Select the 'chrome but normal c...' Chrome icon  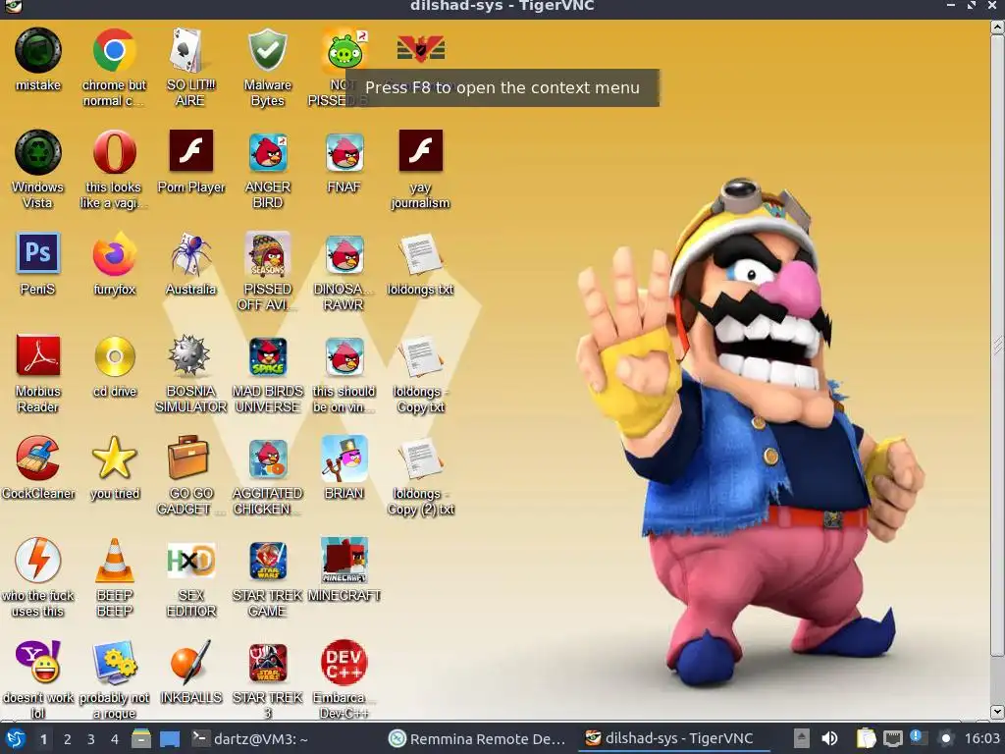[x=114, y=50]
